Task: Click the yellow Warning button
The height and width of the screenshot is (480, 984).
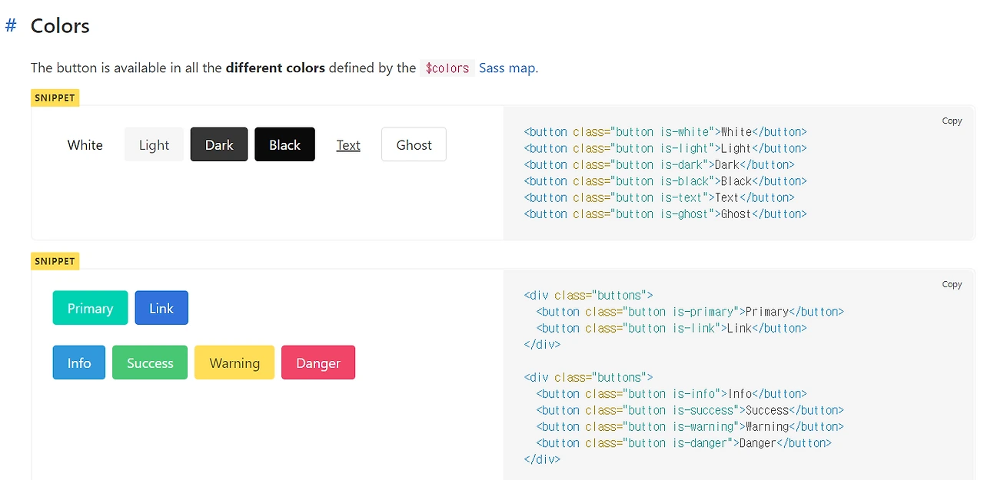Action: click(234, 362)
